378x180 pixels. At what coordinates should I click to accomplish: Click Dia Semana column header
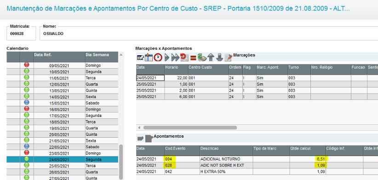tap(102, 57)
